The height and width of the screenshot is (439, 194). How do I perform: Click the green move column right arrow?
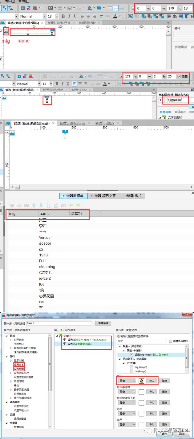[x=78, y=205]
